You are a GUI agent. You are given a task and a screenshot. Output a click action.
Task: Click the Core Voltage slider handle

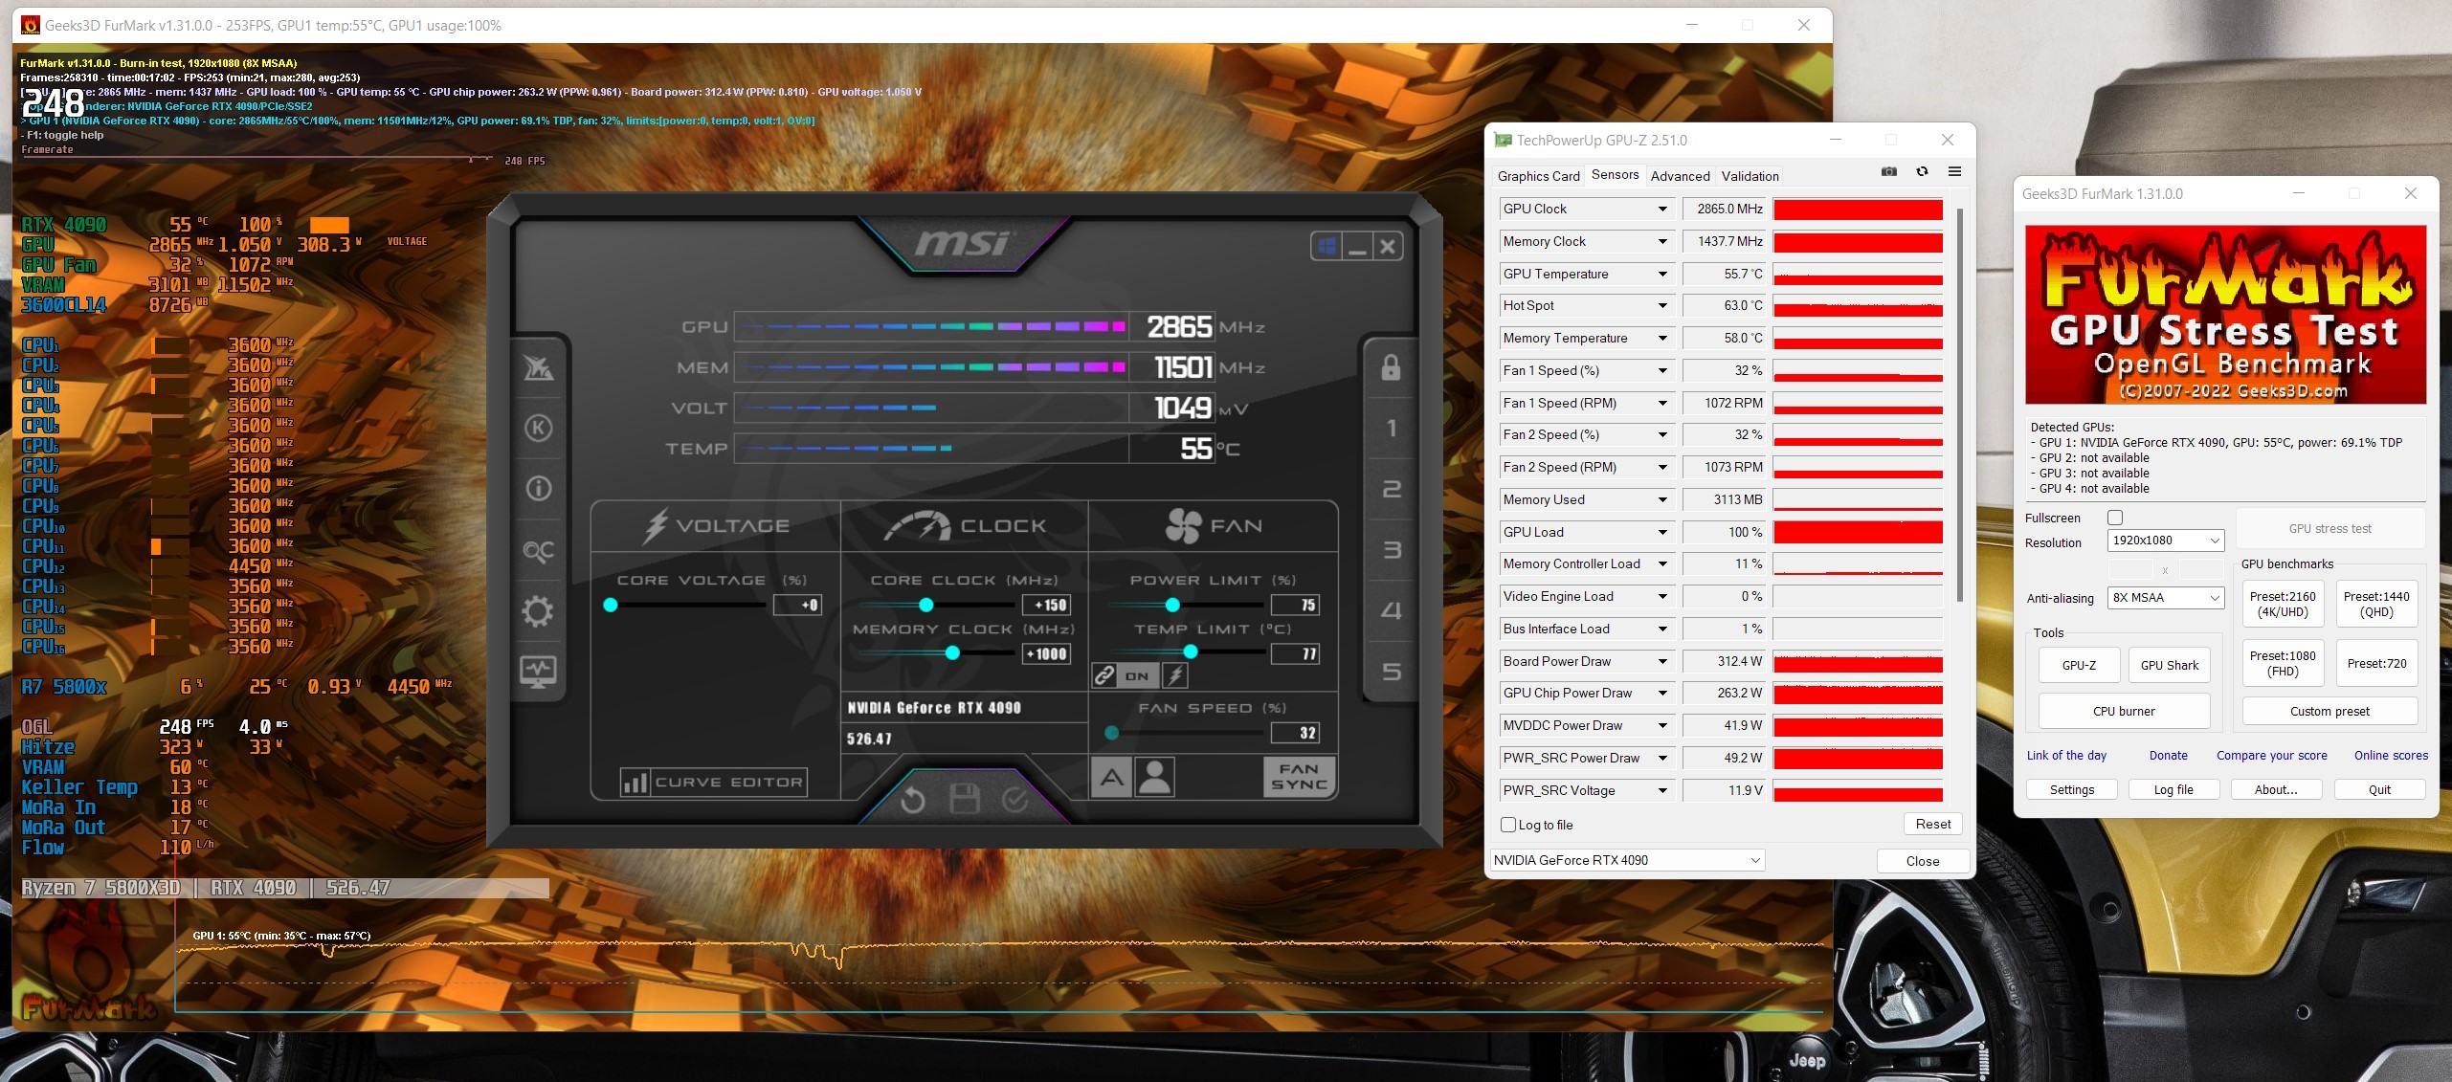611,605
